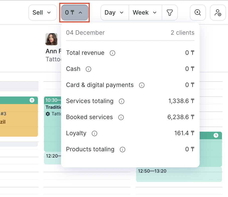Click info icon for Products totaling

[123, 150]
